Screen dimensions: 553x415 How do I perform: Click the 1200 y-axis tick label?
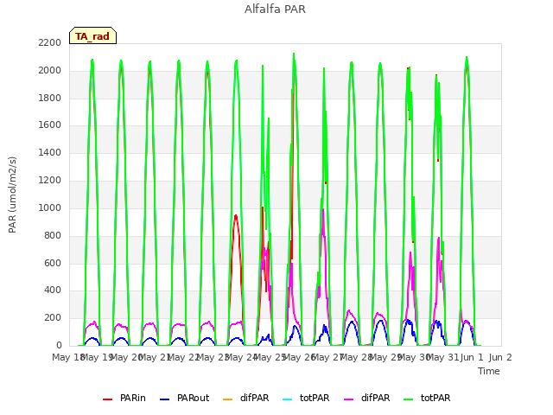click(x=50, y=180)
